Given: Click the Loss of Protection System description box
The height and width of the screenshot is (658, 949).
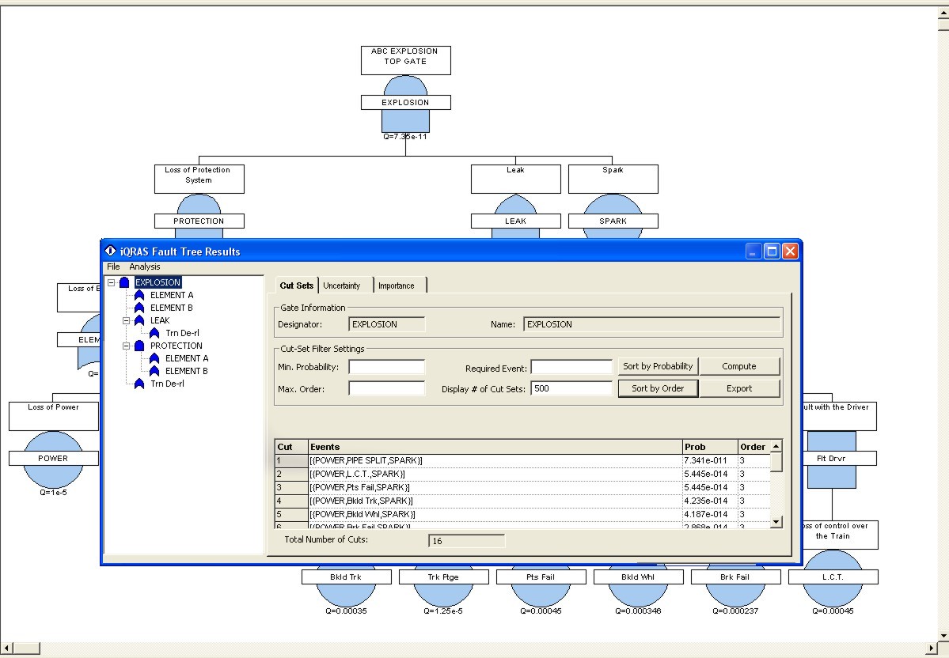Looking at the screenshot, I should (x=199, y=179).
